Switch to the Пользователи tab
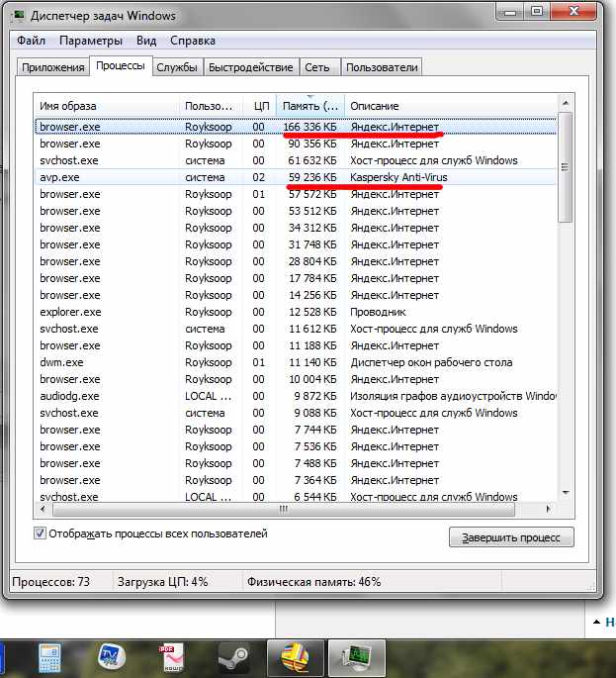Image resolution: width=616 pixels, height=678 pixels. [x=382, y=67]
